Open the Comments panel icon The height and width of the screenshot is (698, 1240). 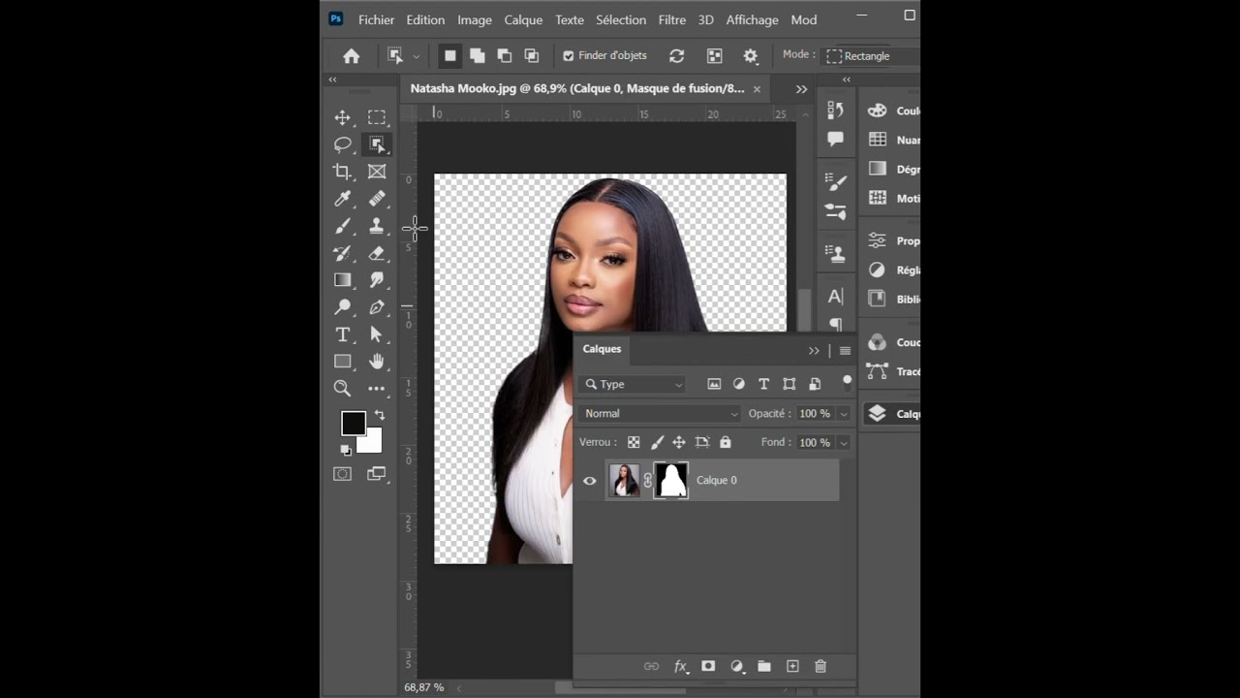coord(835,140)
